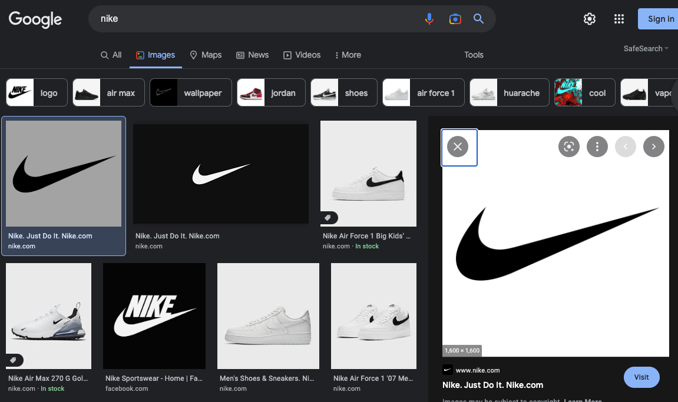Open Quick Settings gear icon
Viewport: 678px width, 402px height.
[x=590, y=19]
